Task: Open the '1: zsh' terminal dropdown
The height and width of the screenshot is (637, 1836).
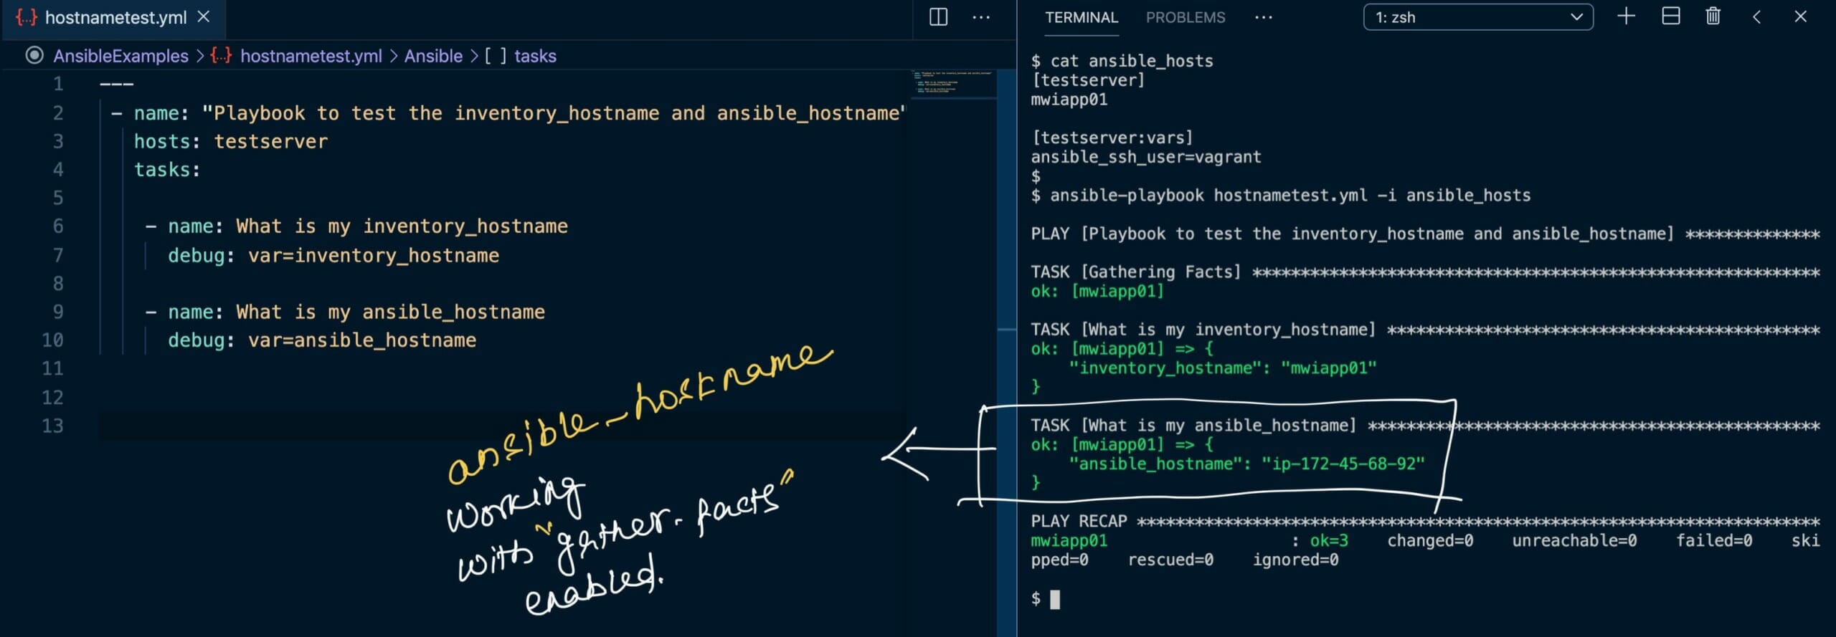Action: [x=1477, y=17]
